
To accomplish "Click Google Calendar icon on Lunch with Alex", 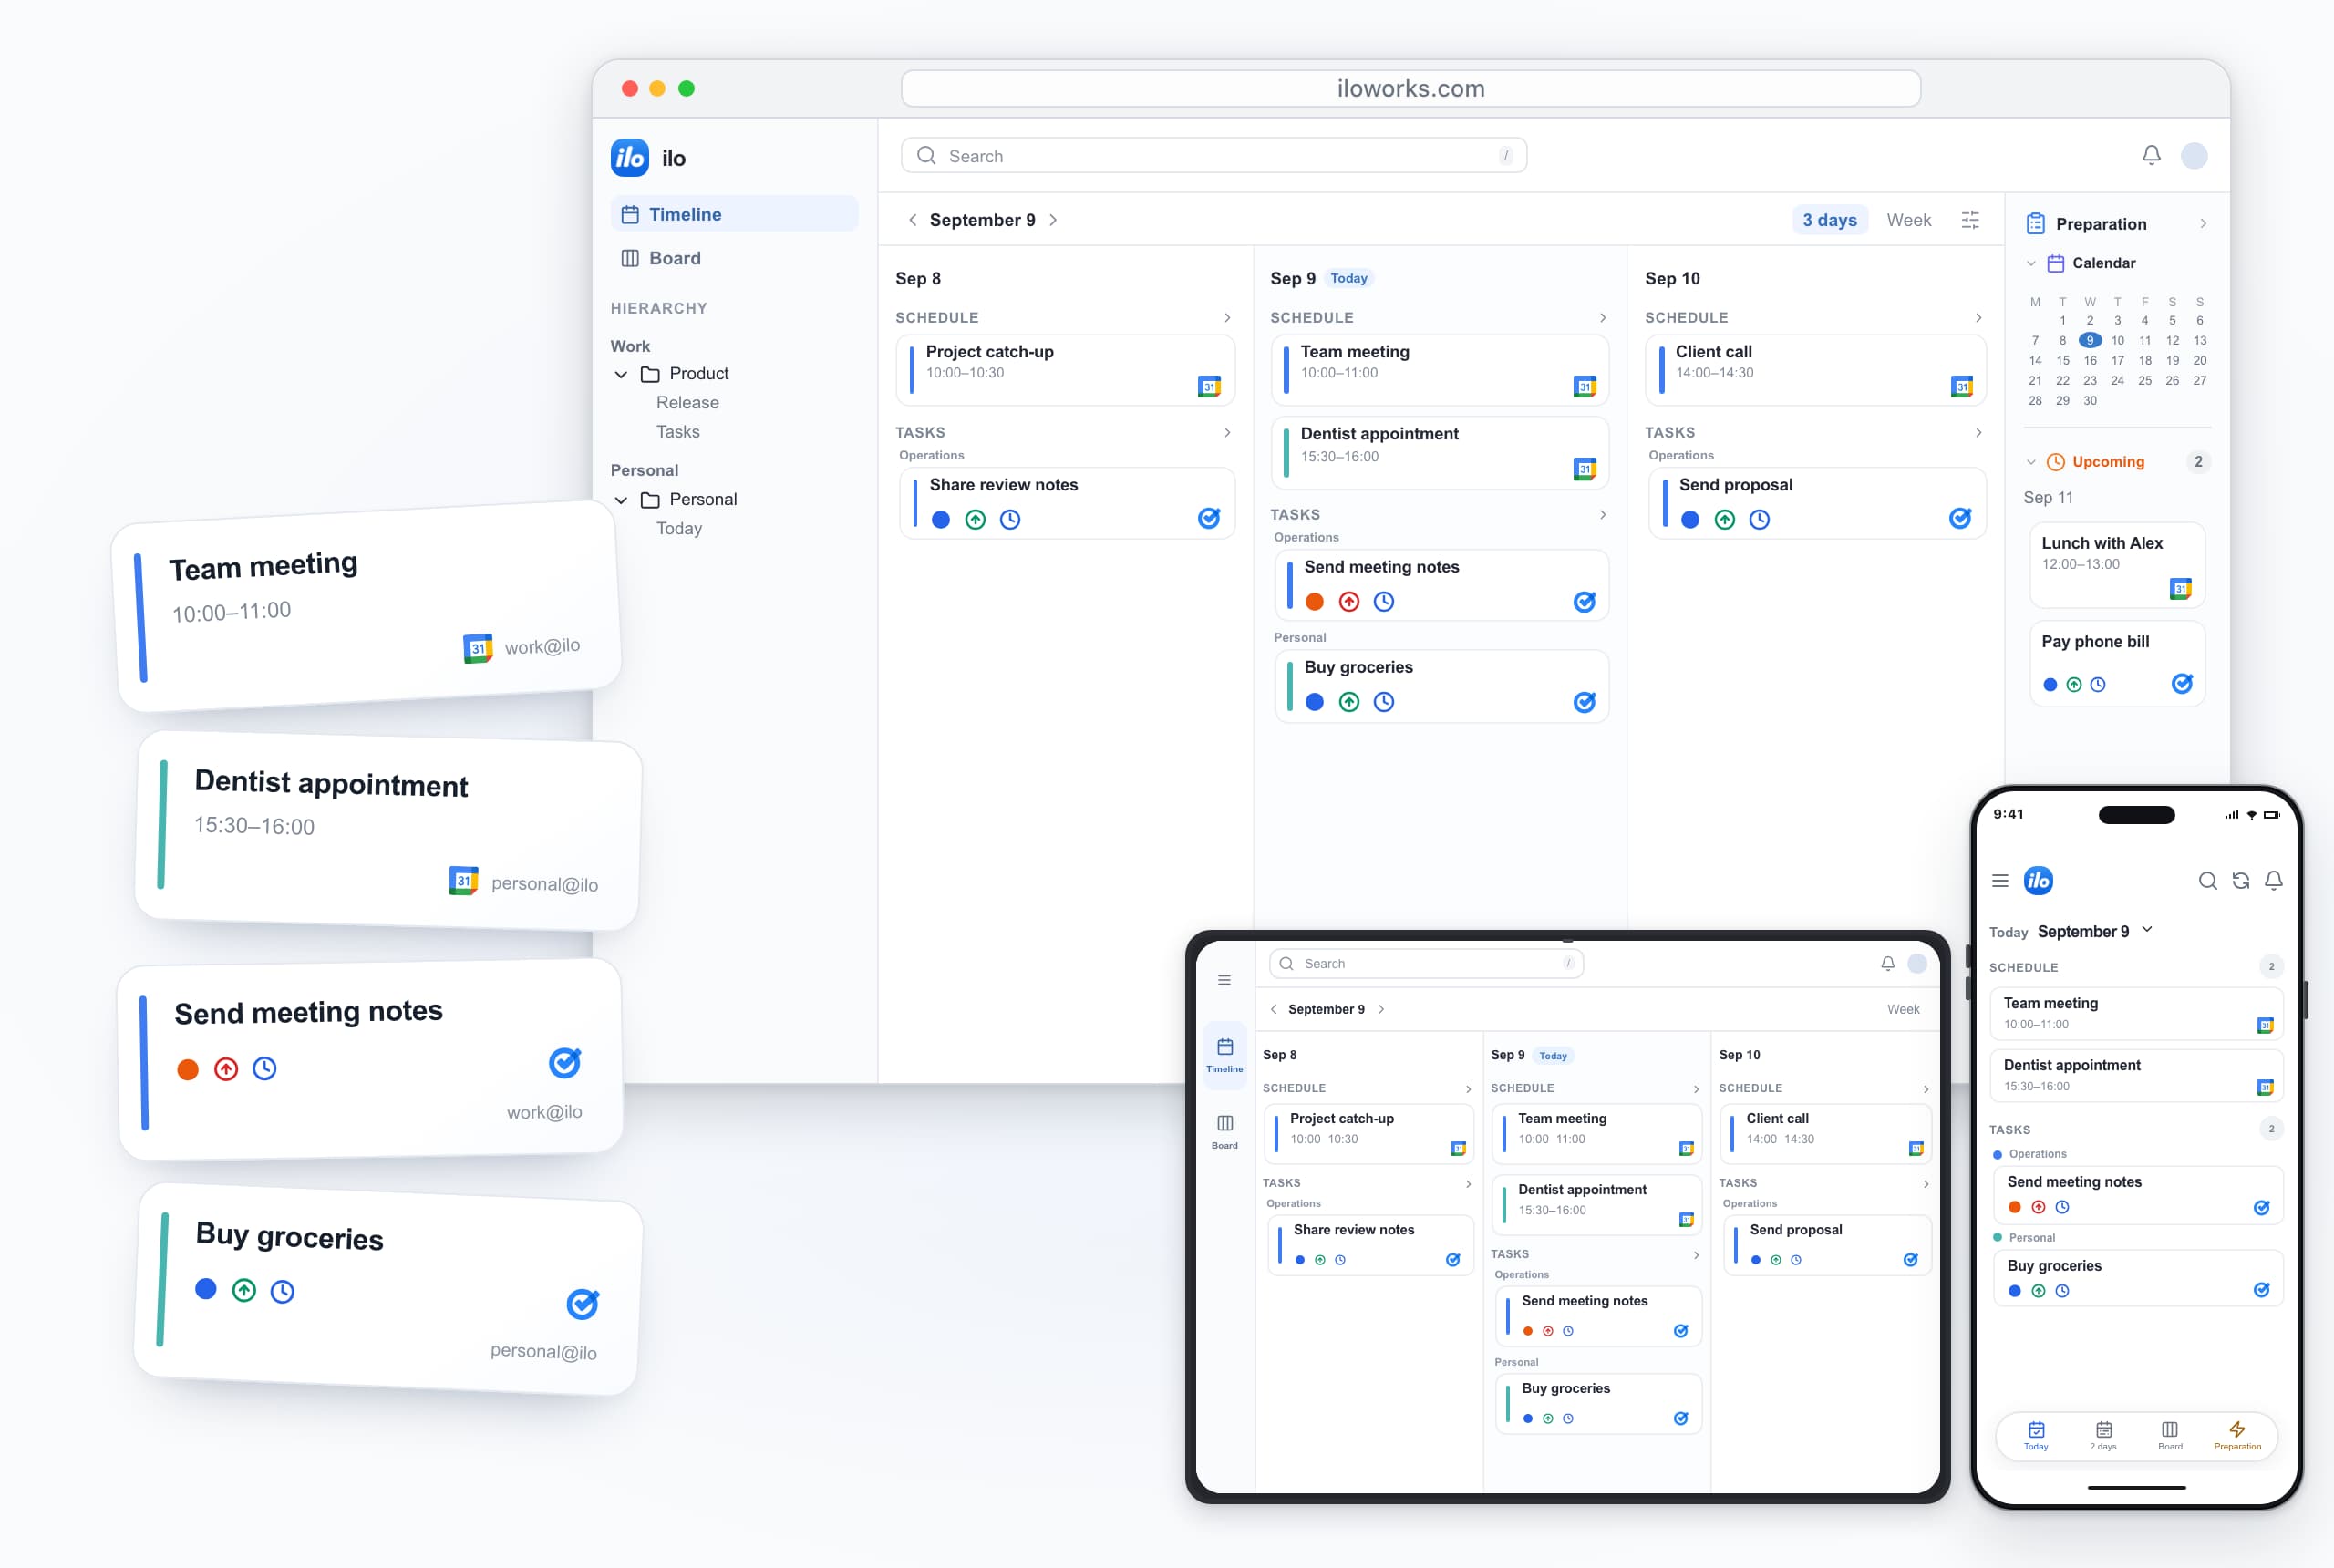I will (2180, 589).
